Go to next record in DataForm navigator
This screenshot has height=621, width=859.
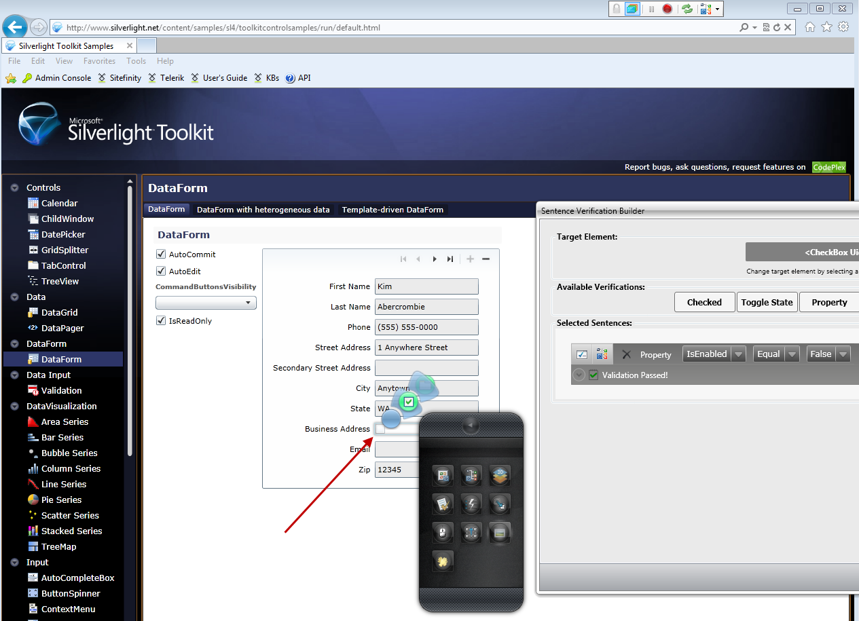tap(435, 259)
